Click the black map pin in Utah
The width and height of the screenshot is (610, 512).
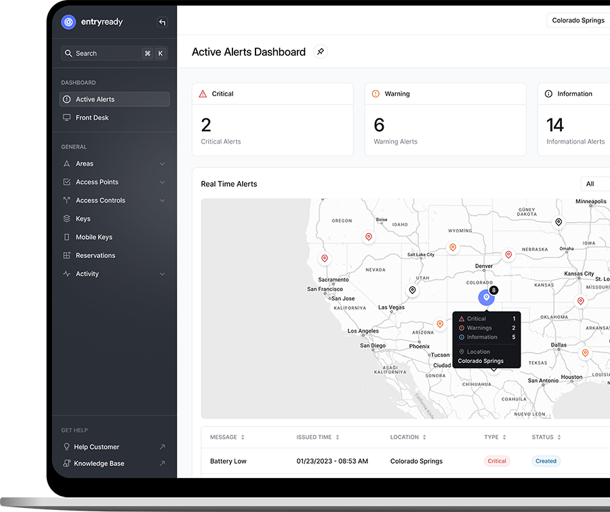coord(412,291)
